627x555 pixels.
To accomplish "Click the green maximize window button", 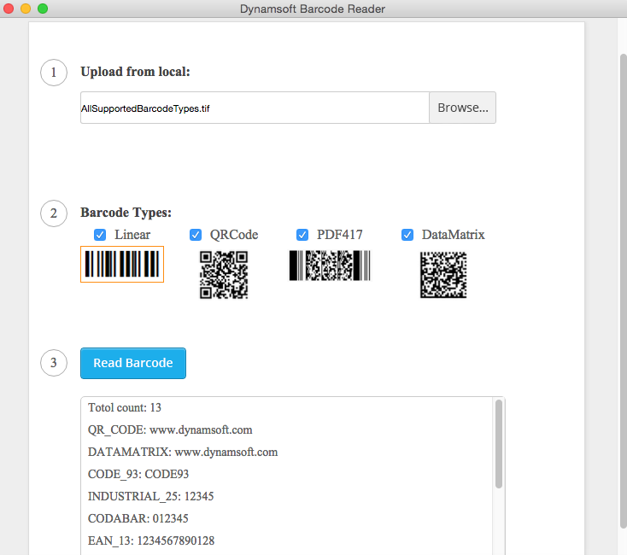I will 43,9.
